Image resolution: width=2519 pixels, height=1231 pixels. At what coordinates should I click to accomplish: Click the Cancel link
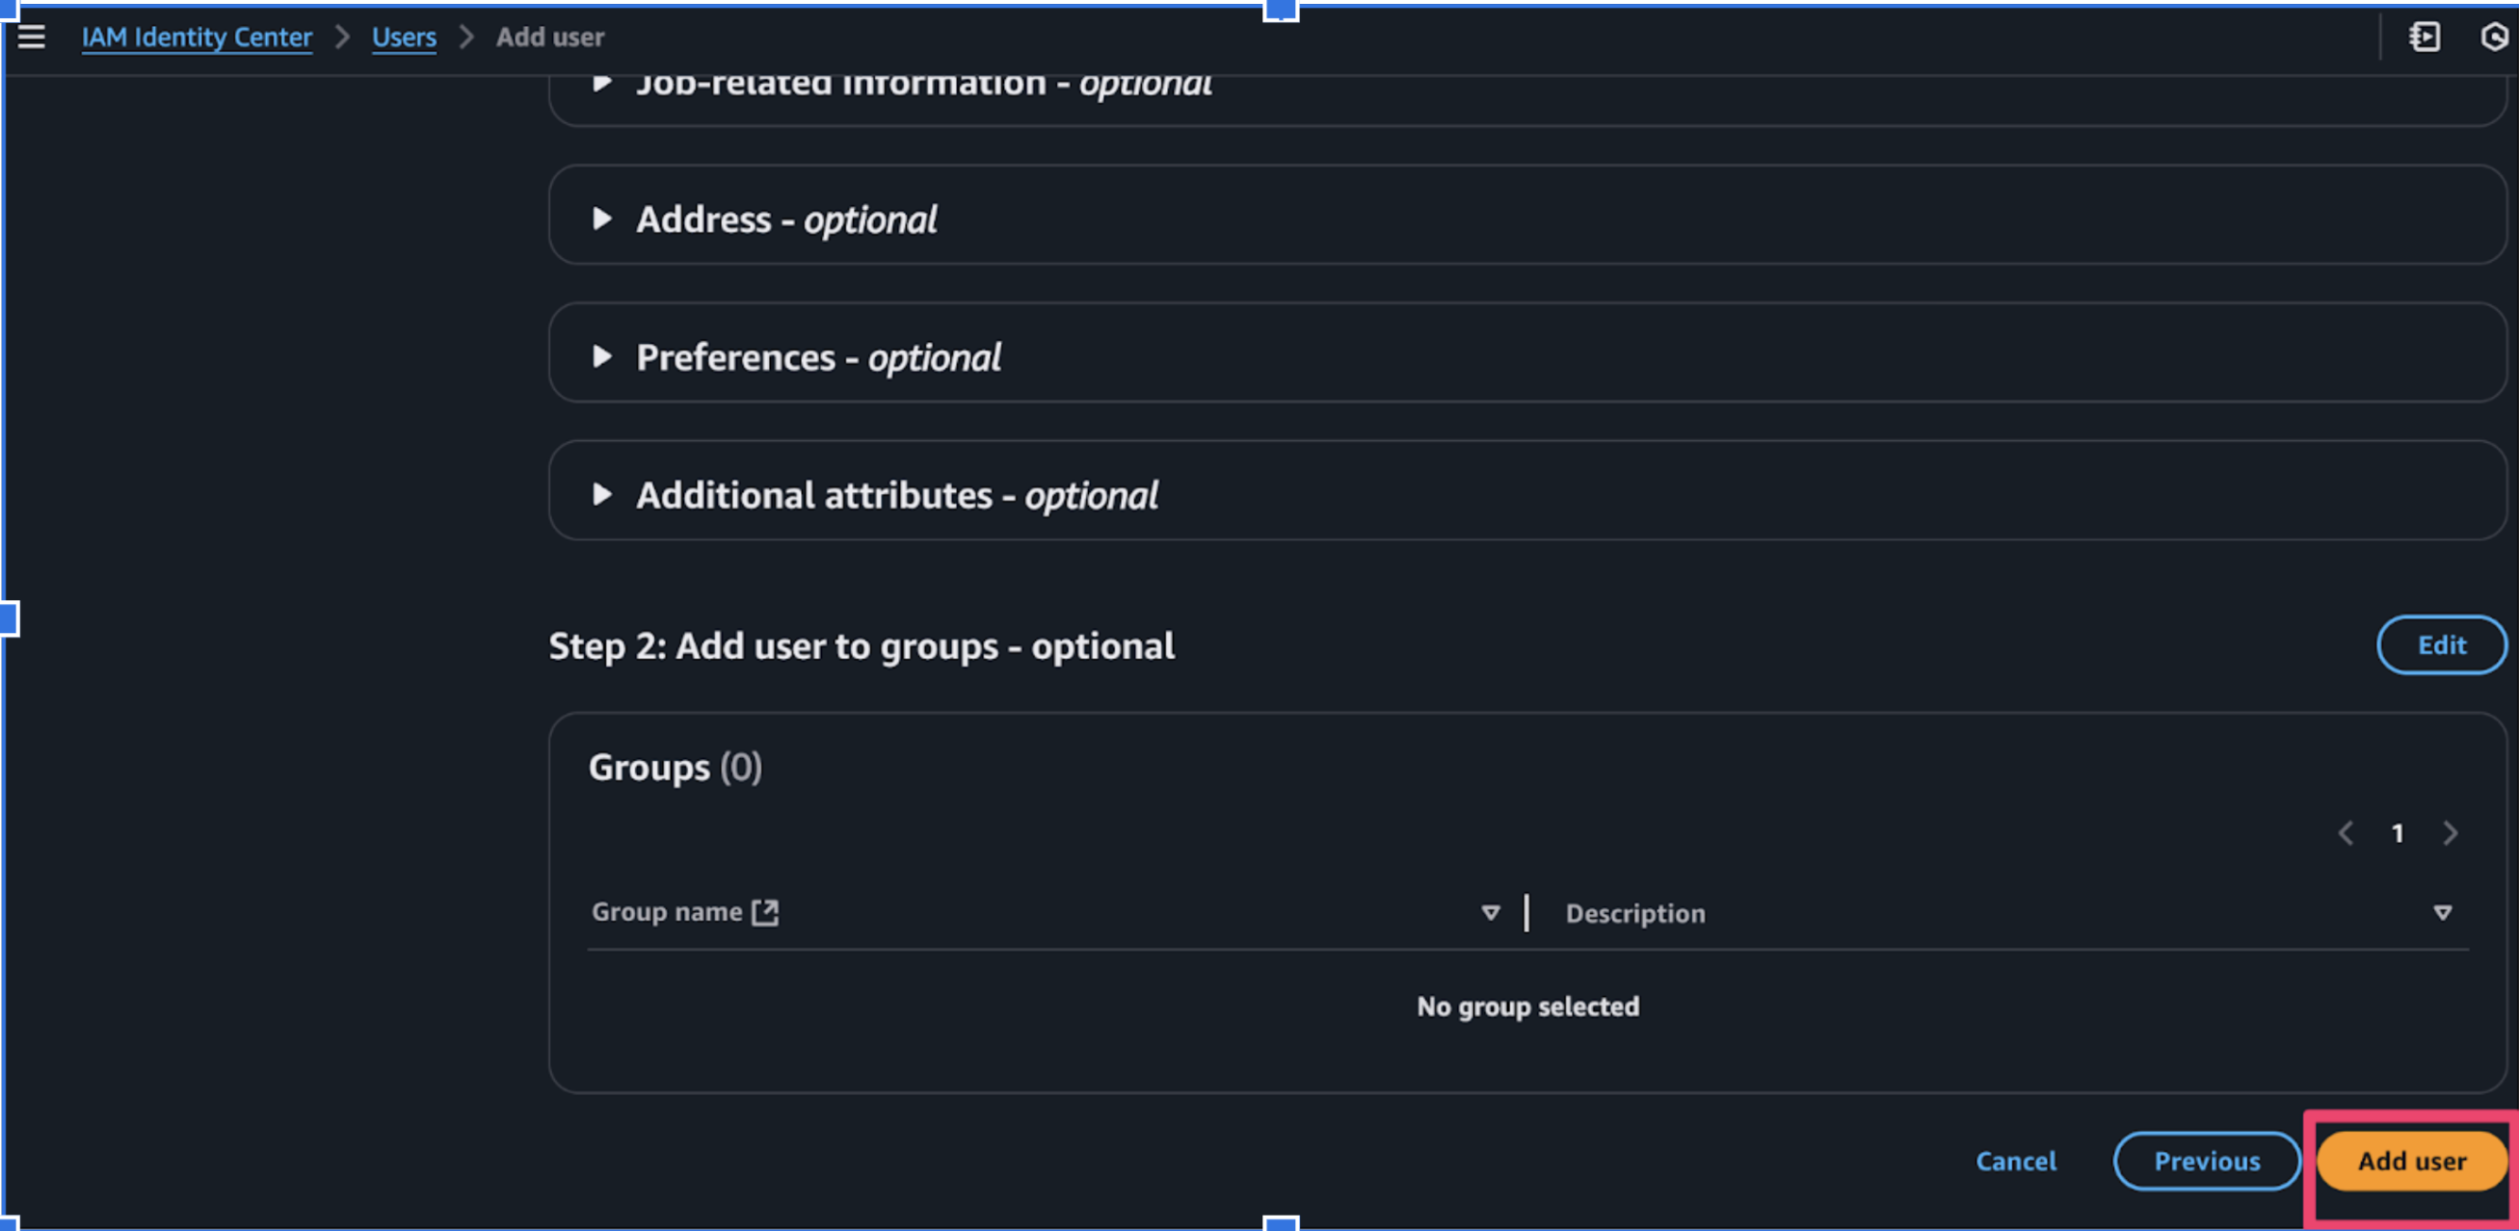tap(2015, 1161)
